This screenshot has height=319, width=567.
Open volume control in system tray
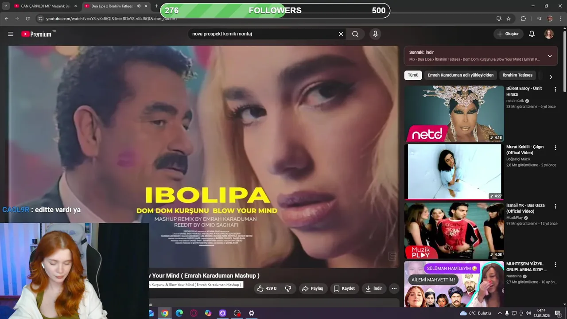pos(528,313)
